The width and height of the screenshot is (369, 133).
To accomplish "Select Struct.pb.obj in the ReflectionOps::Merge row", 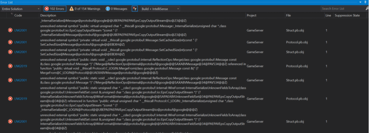I will tap(295, 80).
